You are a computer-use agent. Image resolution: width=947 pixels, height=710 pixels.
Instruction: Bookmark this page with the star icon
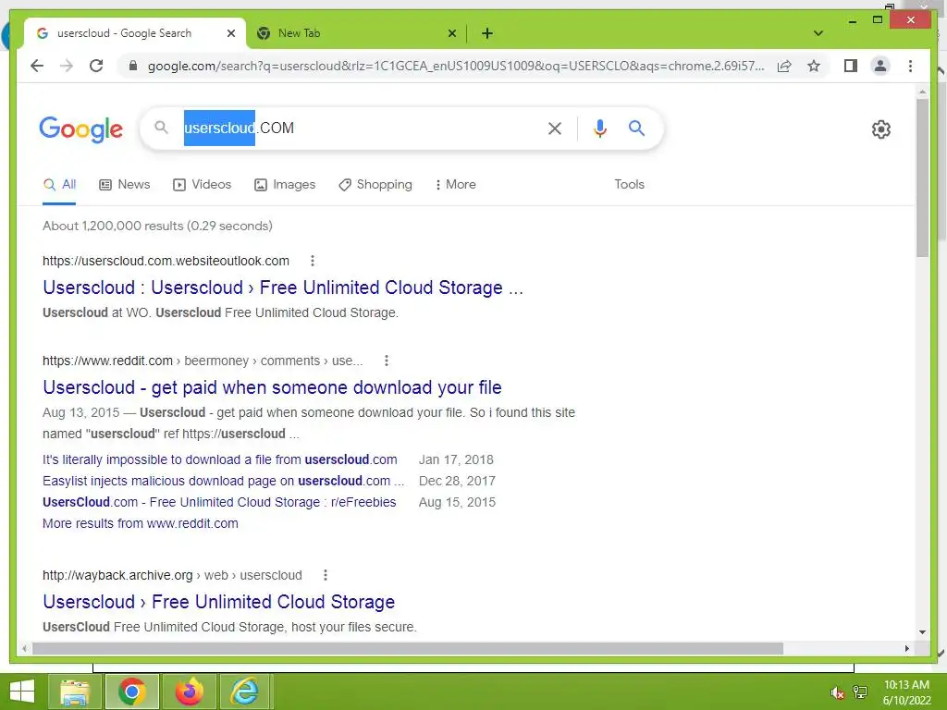click(814, 66)
